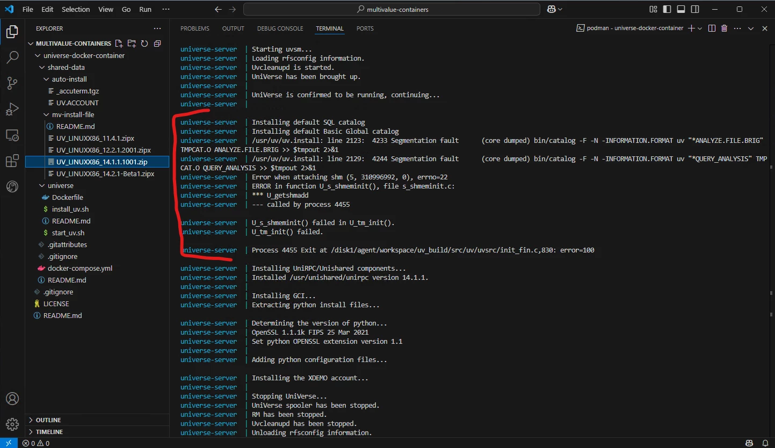The height and width of the screenshot is (448, 775).
Task: Click the Copilot status icon in status bar
Action: point(749,443)
